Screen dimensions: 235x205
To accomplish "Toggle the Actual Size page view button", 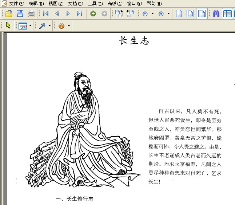I will click(179, 13).
